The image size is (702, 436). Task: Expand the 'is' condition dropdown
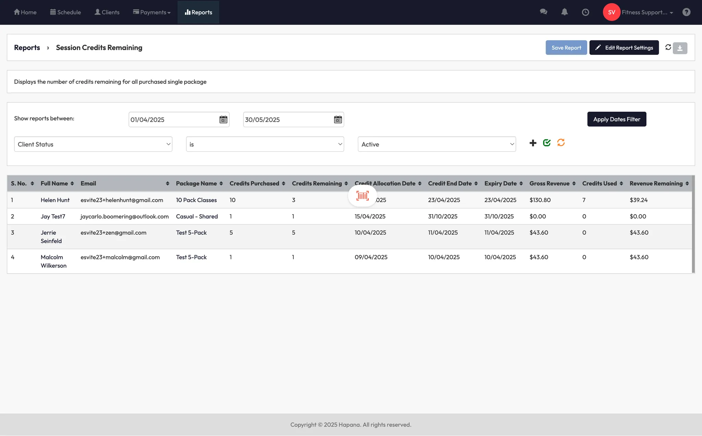(x=265, y=144)
